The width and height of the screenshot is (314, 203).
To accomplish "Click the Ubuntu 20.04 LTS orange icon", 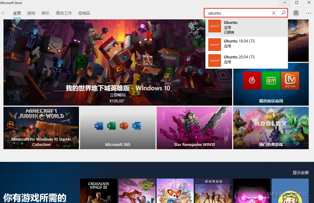I will [x=214, y=61].
